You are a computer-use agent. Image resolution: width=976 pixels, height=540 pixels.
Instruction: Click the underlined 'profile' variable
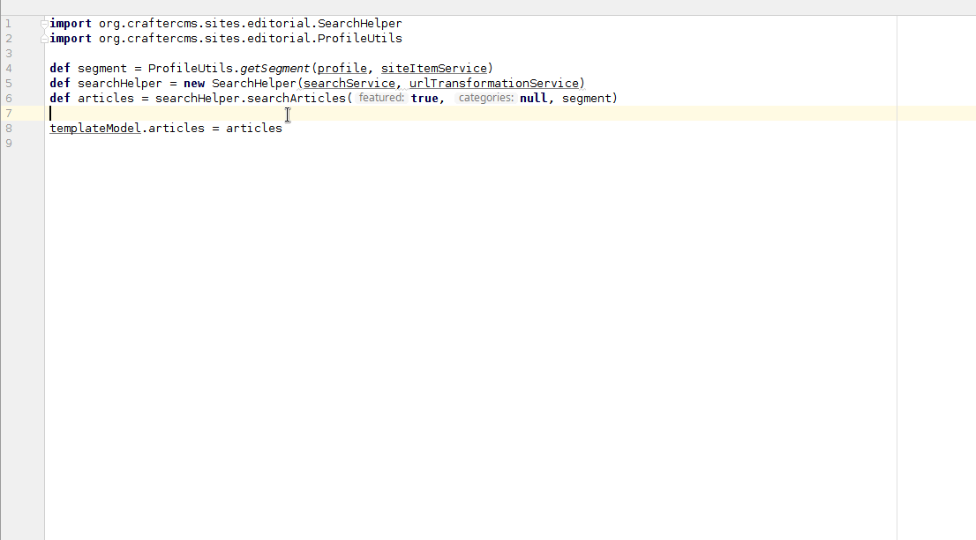pos(342,69)
